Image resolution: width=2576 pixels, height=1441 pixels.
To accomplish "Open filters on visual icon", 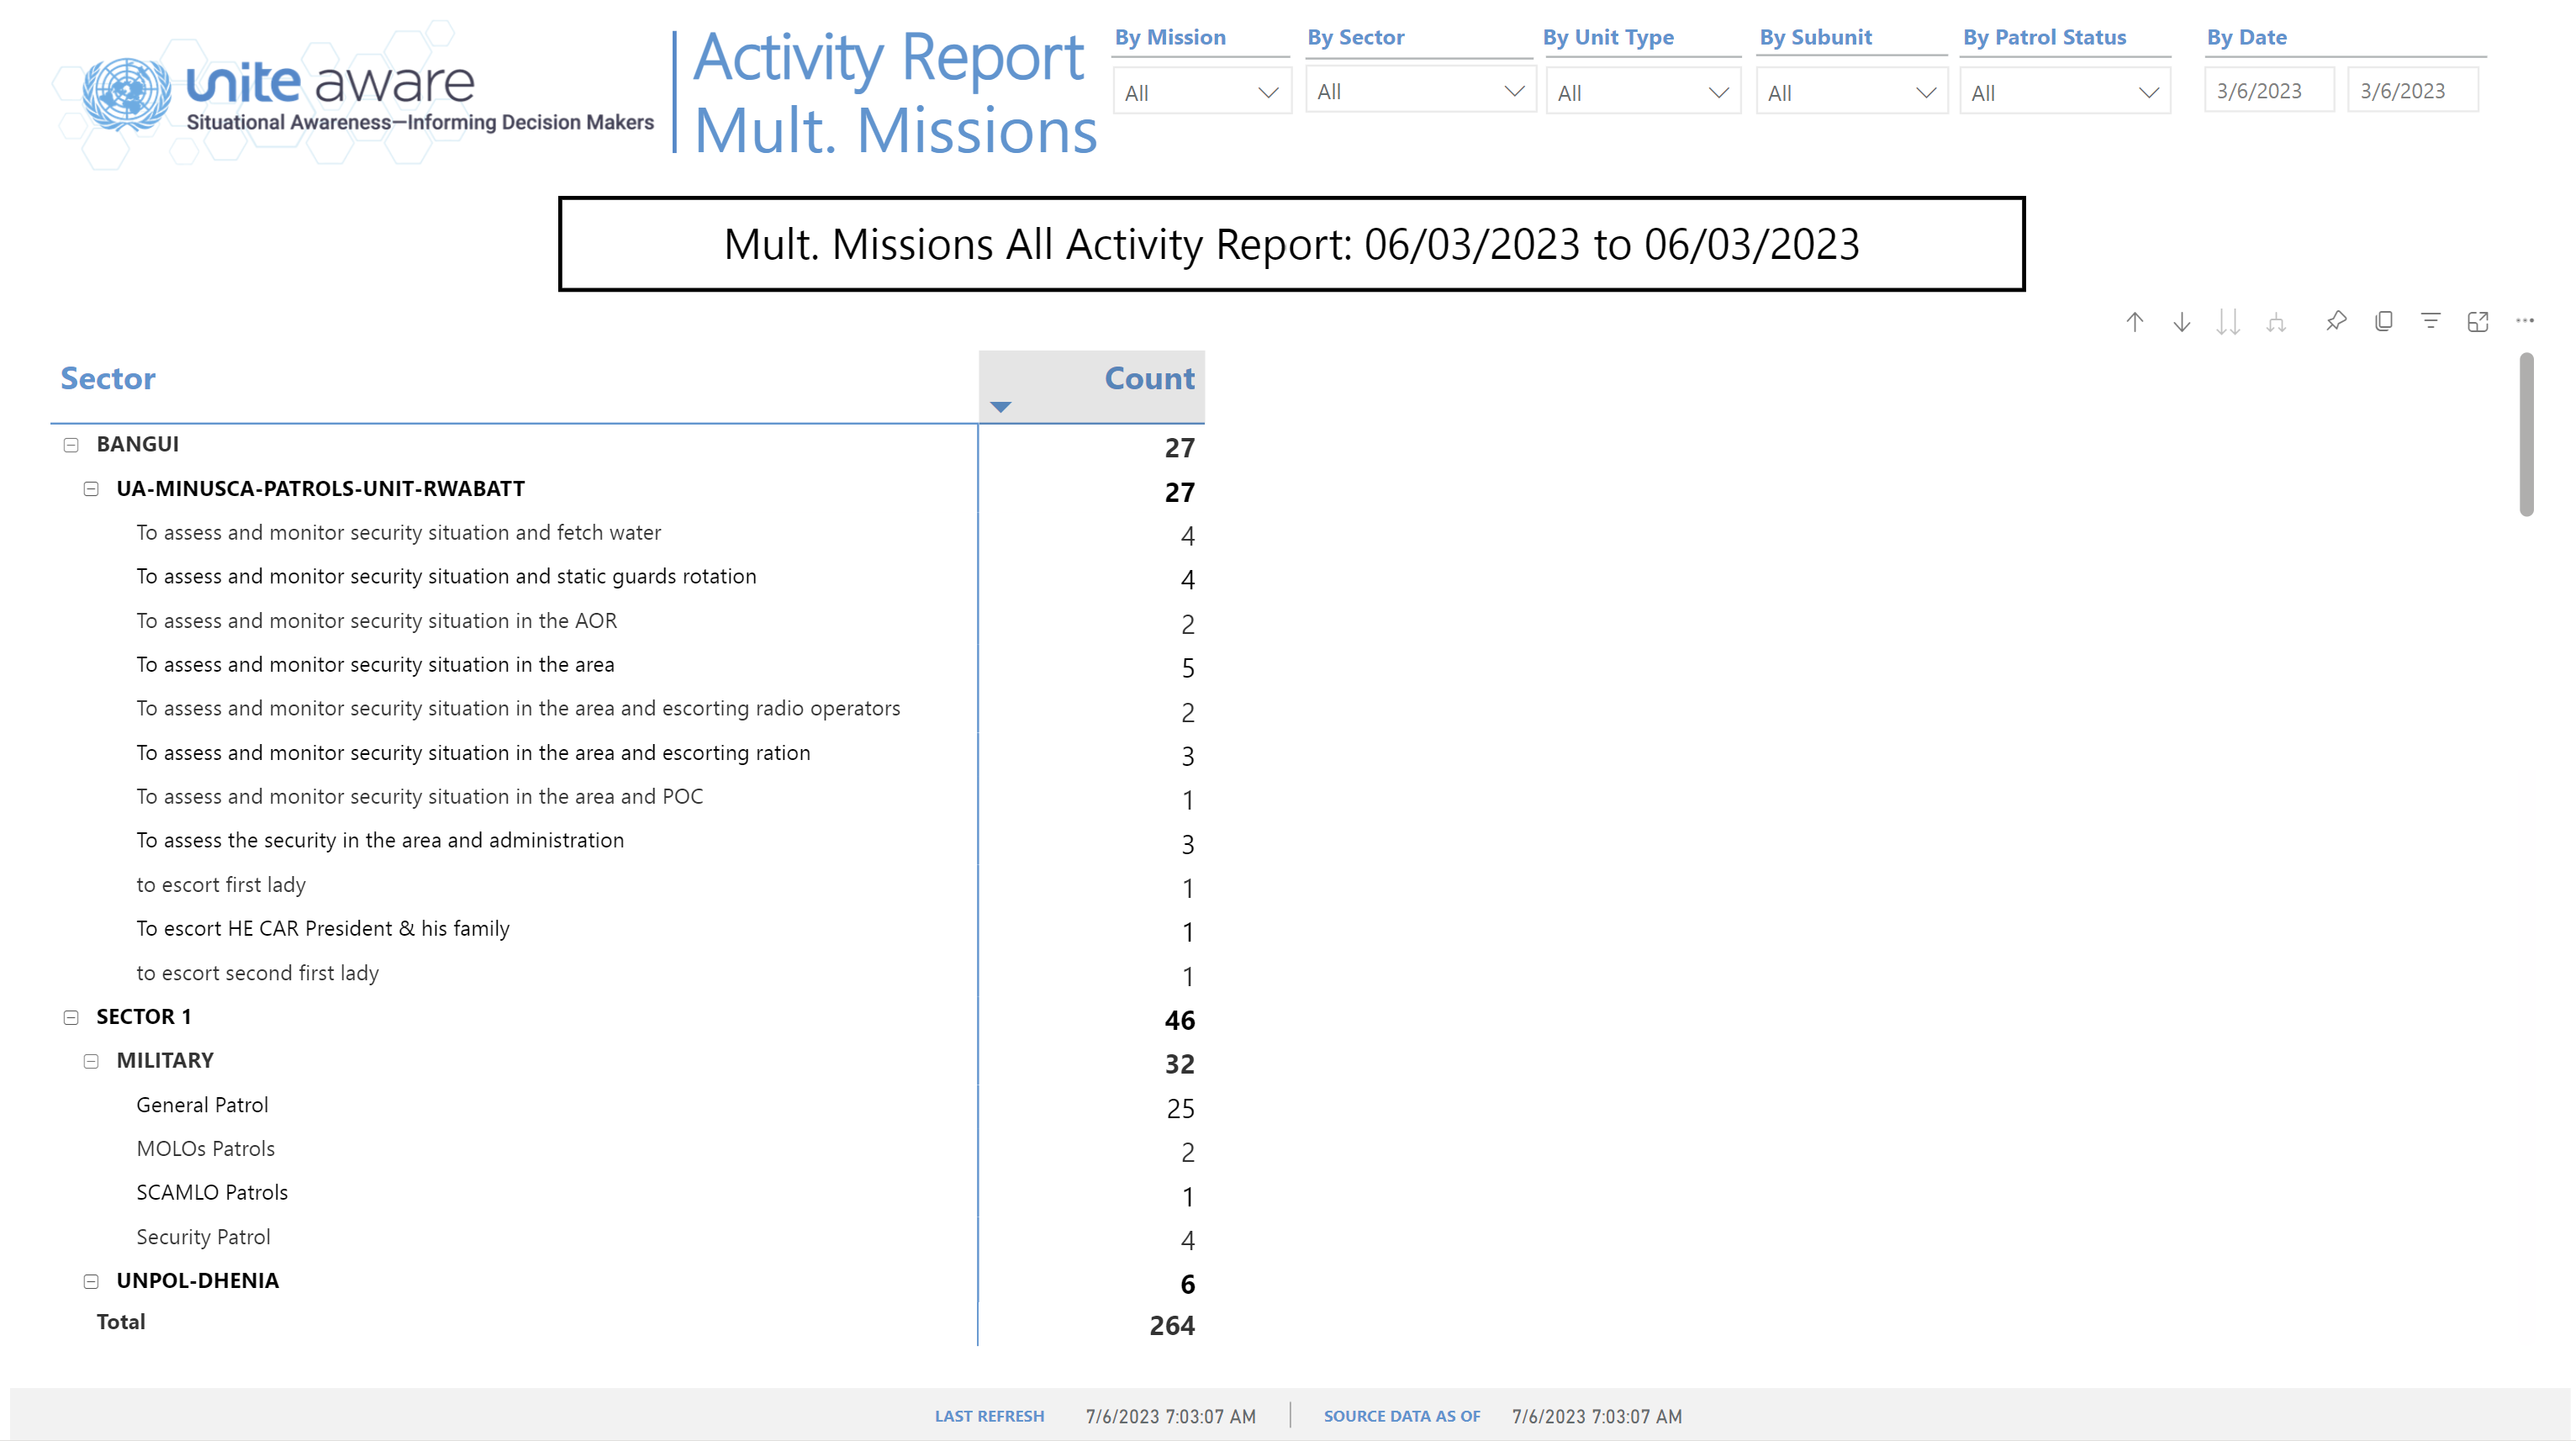I will 2431,321.
